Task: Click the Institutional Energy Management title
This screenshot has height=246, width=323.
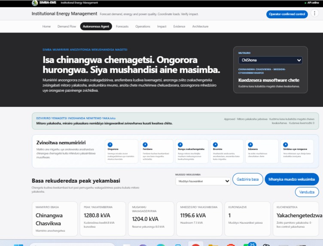Action: point(64,14)
